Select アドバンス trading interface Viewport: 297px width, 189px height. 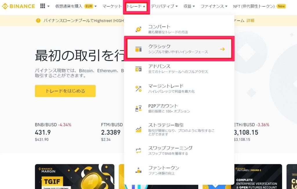tap(179, 69)
